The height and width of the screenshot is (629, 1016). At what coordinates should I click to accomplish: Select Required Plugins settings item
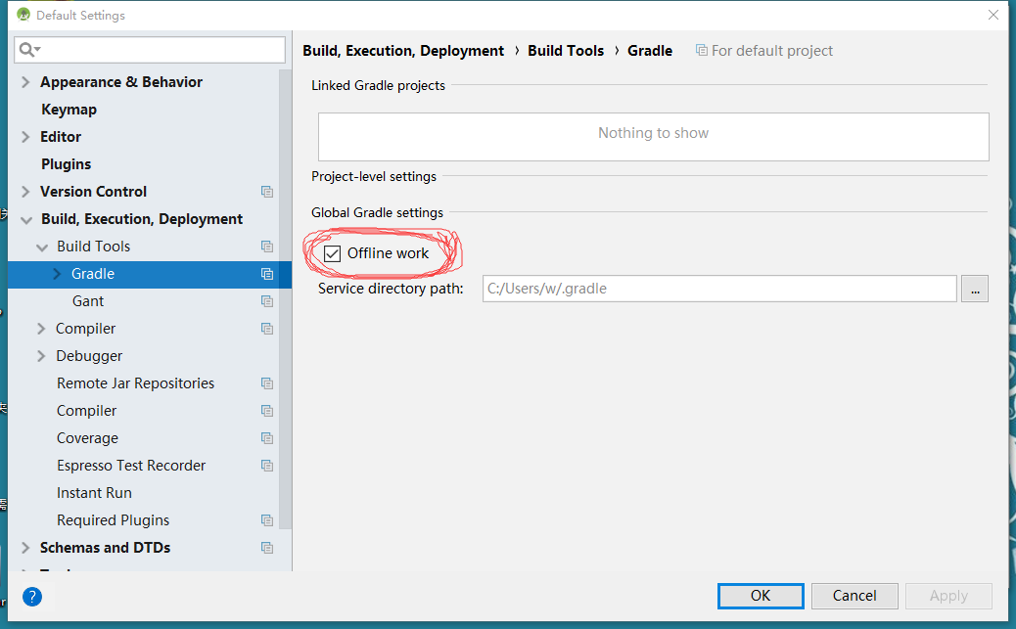[x=113, y=520]
